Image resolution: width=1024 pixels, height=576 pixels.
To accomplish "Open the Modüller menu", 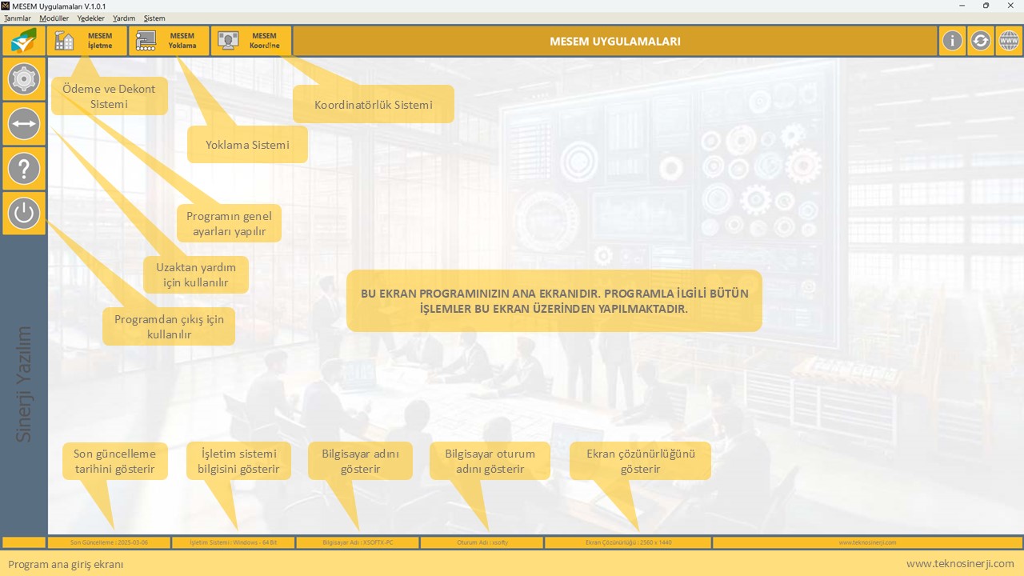I will point(54,18).
